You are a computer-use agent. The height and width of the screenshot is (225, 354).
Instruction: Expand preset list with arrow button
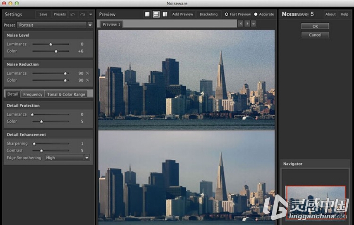pyautogui.click(x=90, y=25)
